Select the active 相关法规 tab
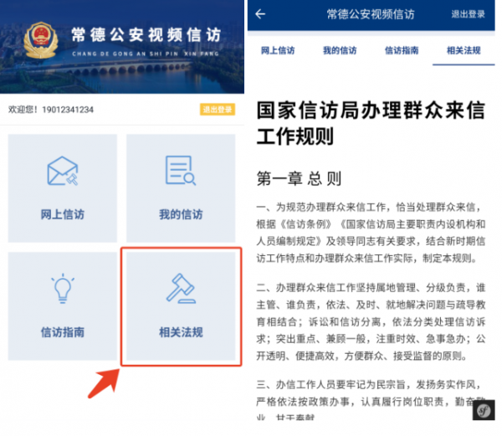Image resolution: width=502 pixels, height=436 pixels. pyautogui.click(x=464, y=50)
